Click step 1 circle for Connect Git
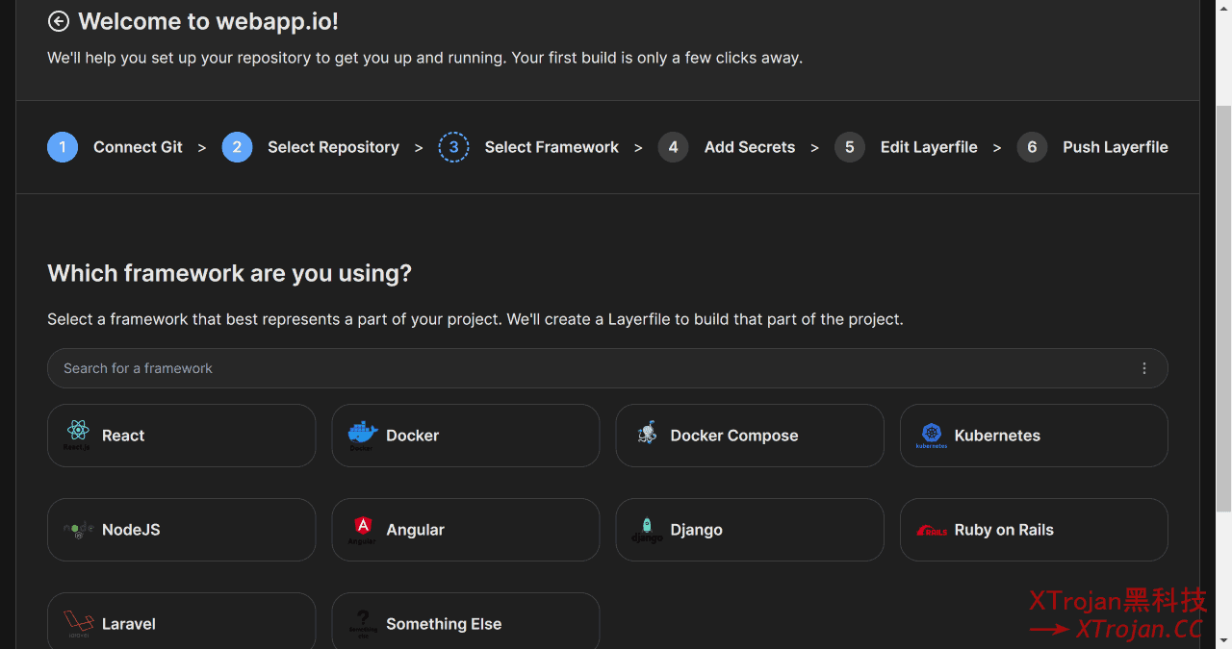1232x649 pixels. tap(63, 147)
